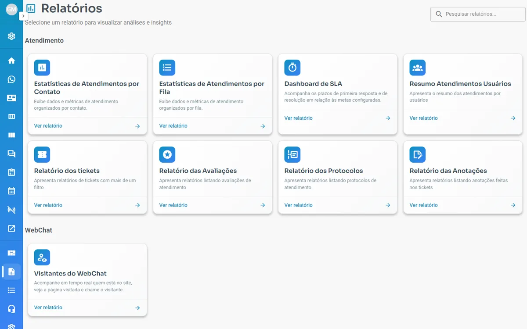Screen dimensions: 527x329
Task: Click the WebChat section heading
Action: pos(39,230)
